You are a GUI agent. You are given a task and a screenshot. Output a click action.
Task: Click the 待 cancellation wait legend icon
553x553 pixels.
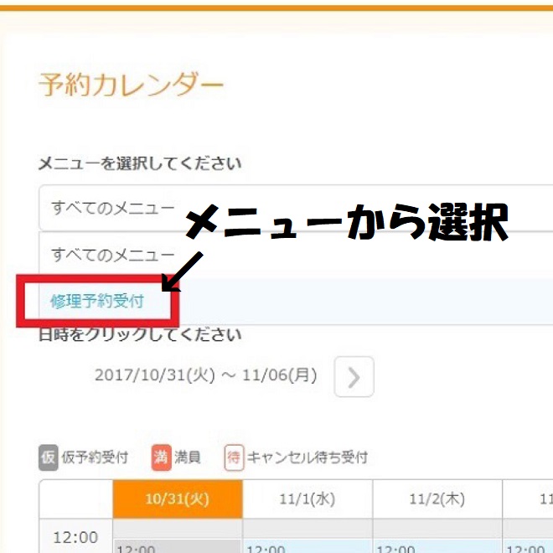pos(234,457)
